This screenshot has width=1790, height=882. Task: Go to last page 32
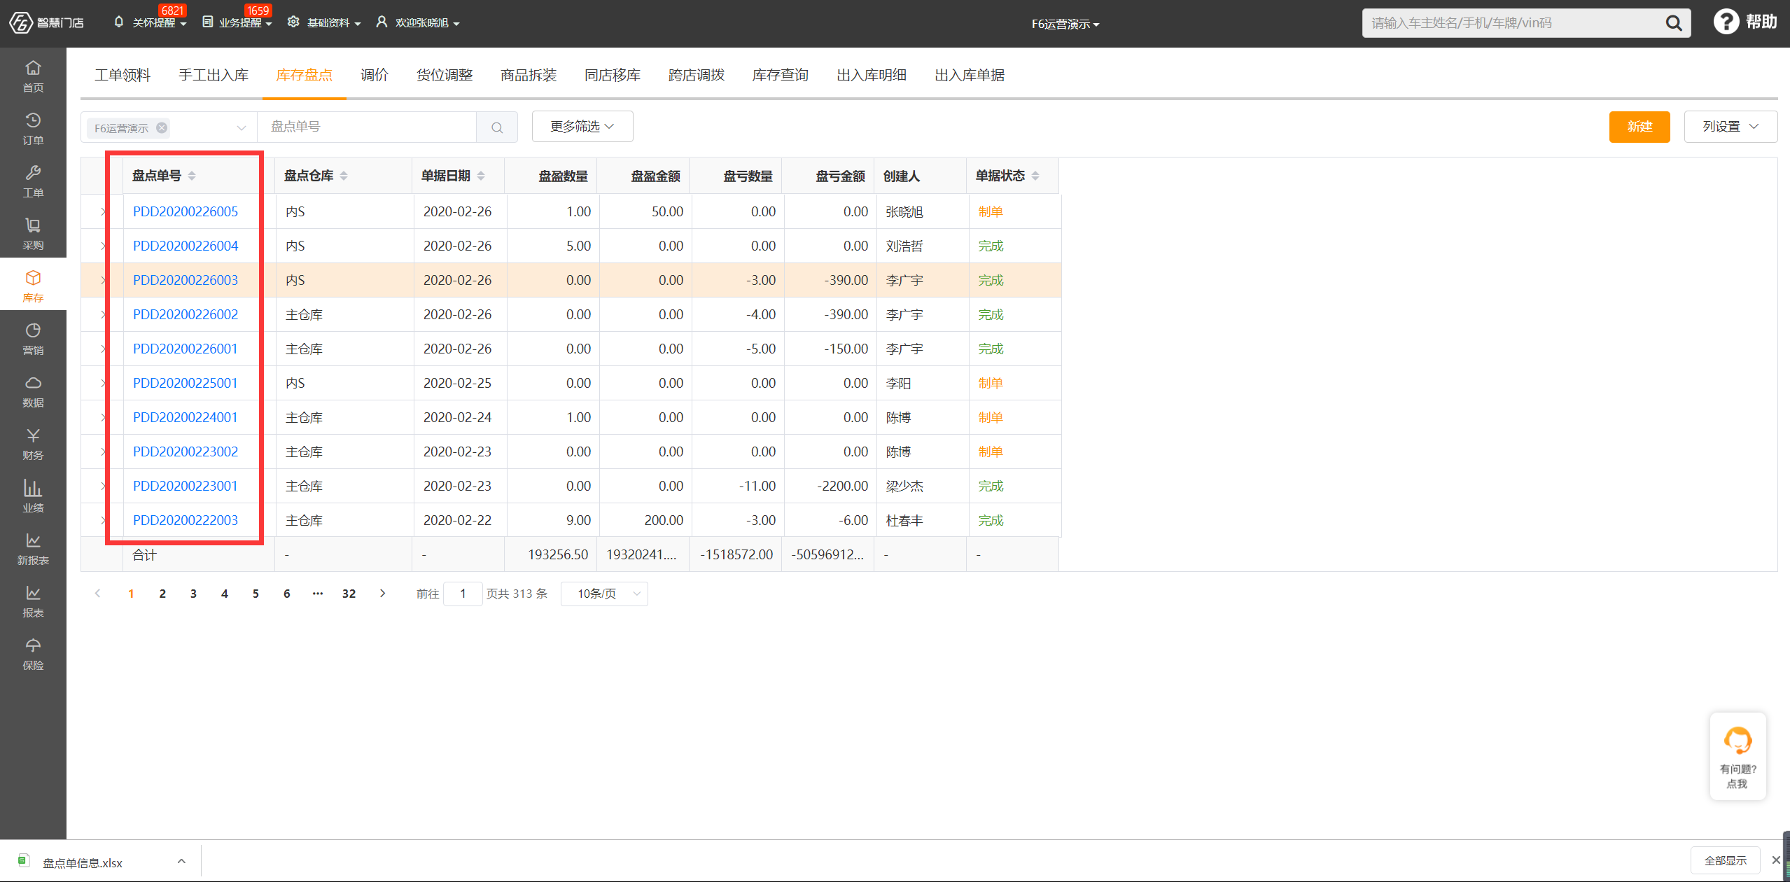[x=349, y=594]
